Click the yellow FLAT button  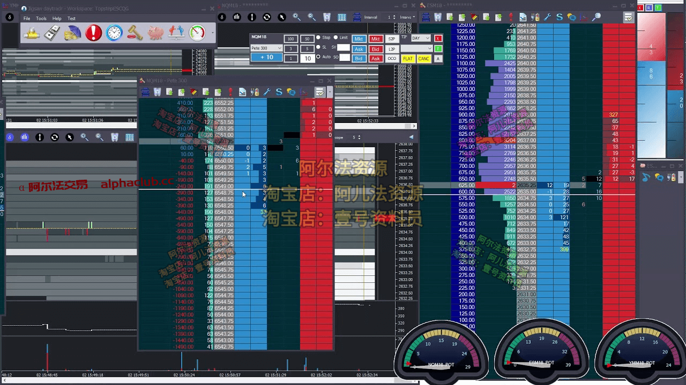pyautogui.click(x=408, y=59)
